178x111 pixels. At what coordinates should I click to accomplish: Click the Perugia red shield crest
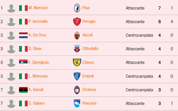(x=77, y=22)
